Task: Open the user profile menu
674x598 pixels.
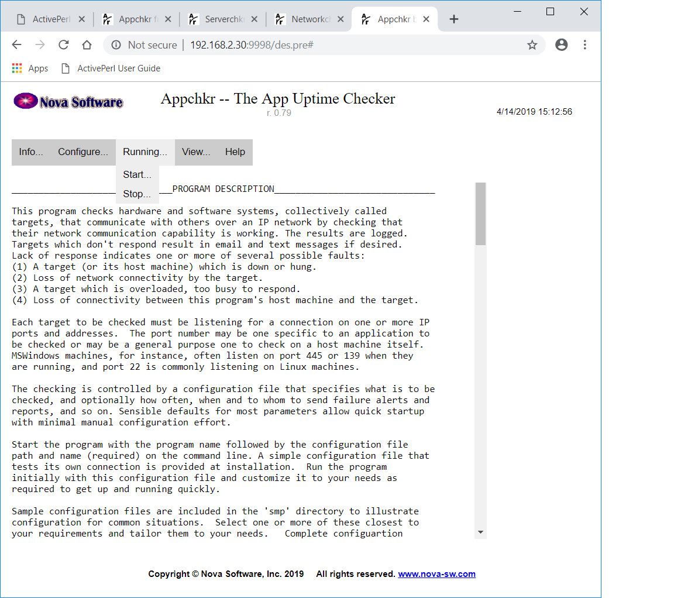Action: coord(562,44)
